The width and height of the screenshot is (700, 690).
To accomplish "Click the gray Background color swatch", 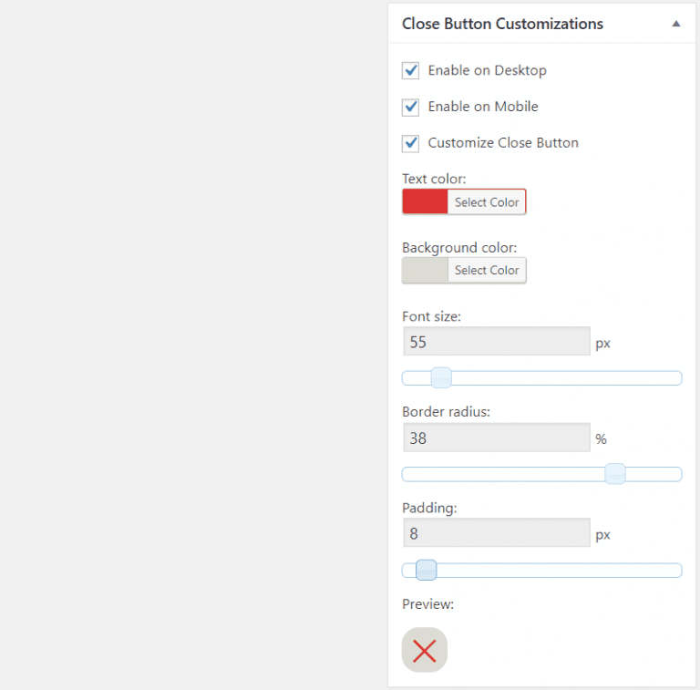I will click(x=426, y=270).
